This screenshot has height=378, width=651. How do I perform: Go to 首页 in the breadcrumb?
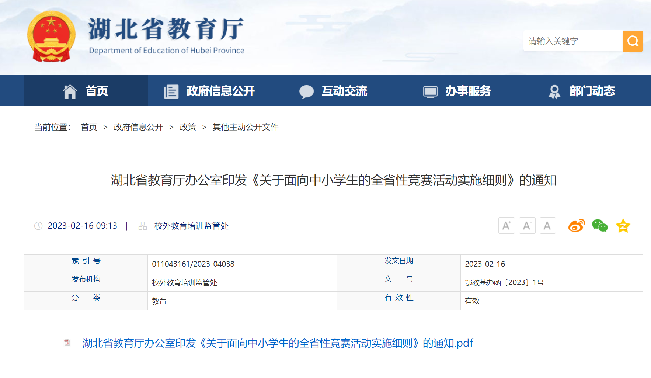89,127
